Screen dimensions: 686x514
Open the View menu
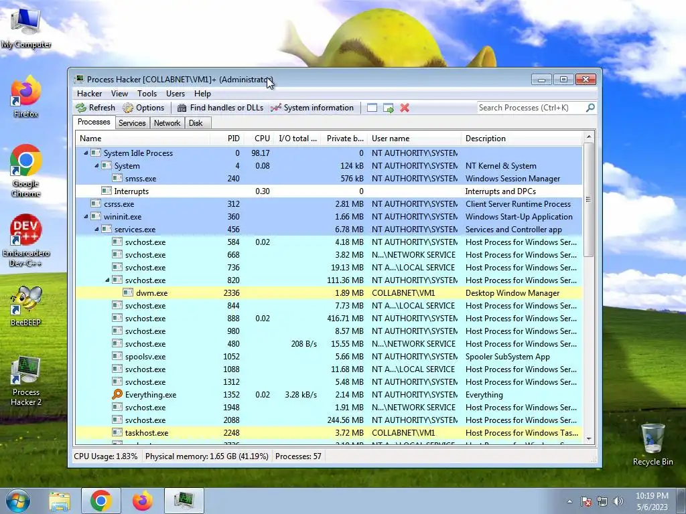(x=119, y=94)
